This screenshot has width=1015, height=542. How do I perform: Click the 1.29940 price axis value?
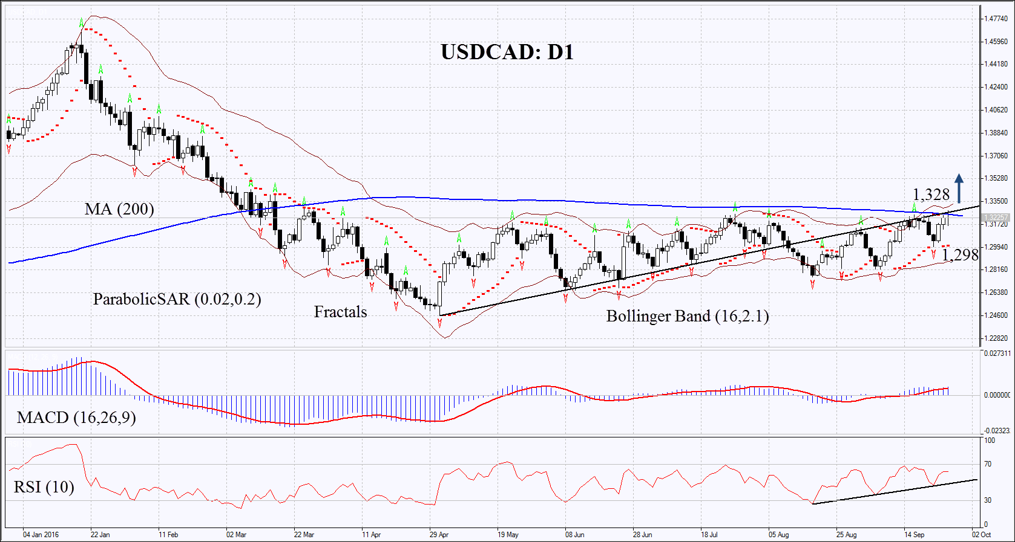click(996, 247)
